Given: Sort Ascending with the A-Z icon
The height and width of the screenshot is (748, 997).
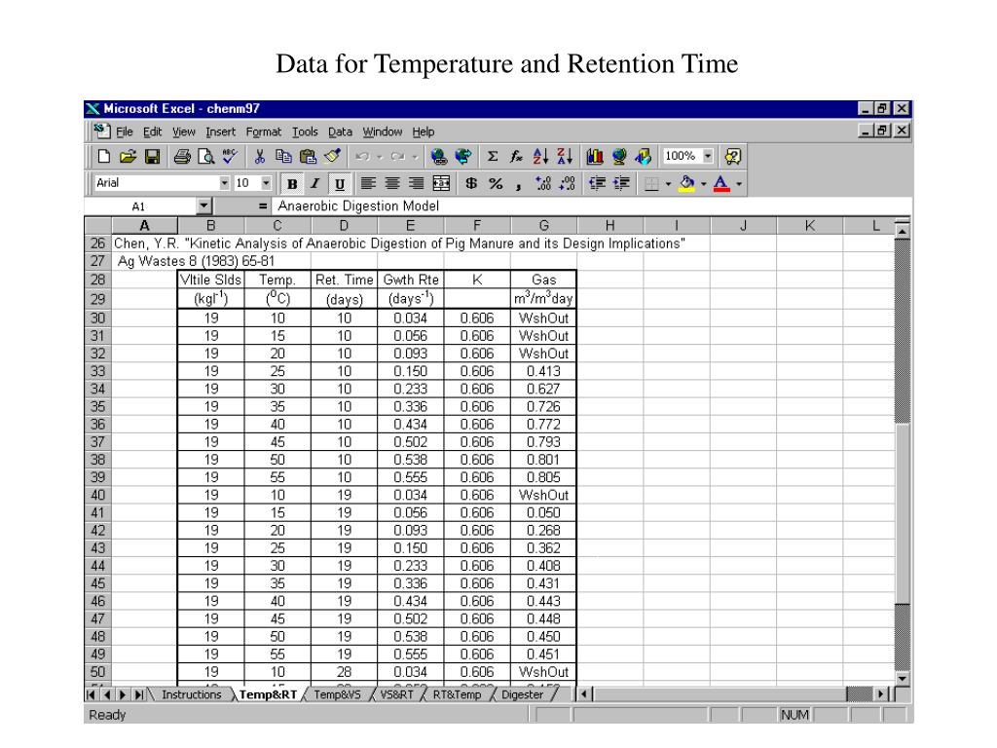Looking at the screenshot, I should click(x=540, y=157).
